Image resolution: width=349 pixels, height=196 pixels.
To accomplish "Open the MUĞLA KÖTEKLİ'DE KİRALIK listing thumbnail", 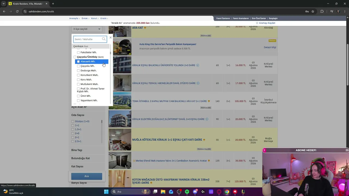I will [120, 140].
